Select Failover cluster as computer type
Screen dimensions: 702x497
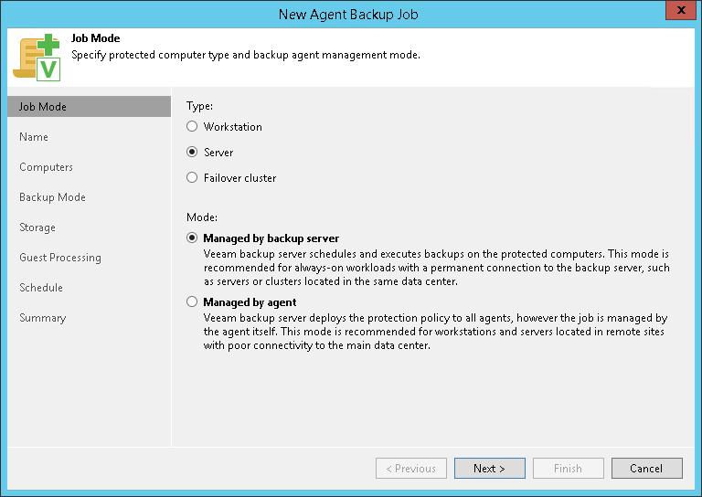point(192,178)
